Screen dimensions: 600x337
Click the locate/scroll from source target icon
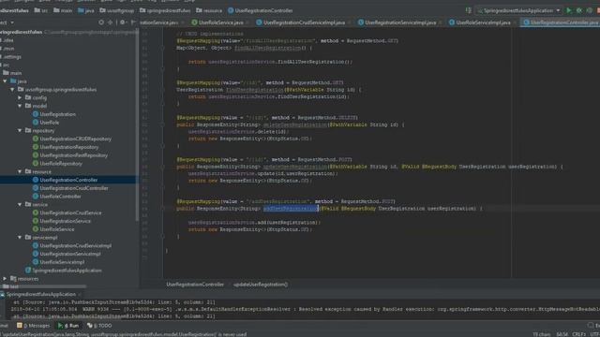pyautogui.click(x=101, y=22)
